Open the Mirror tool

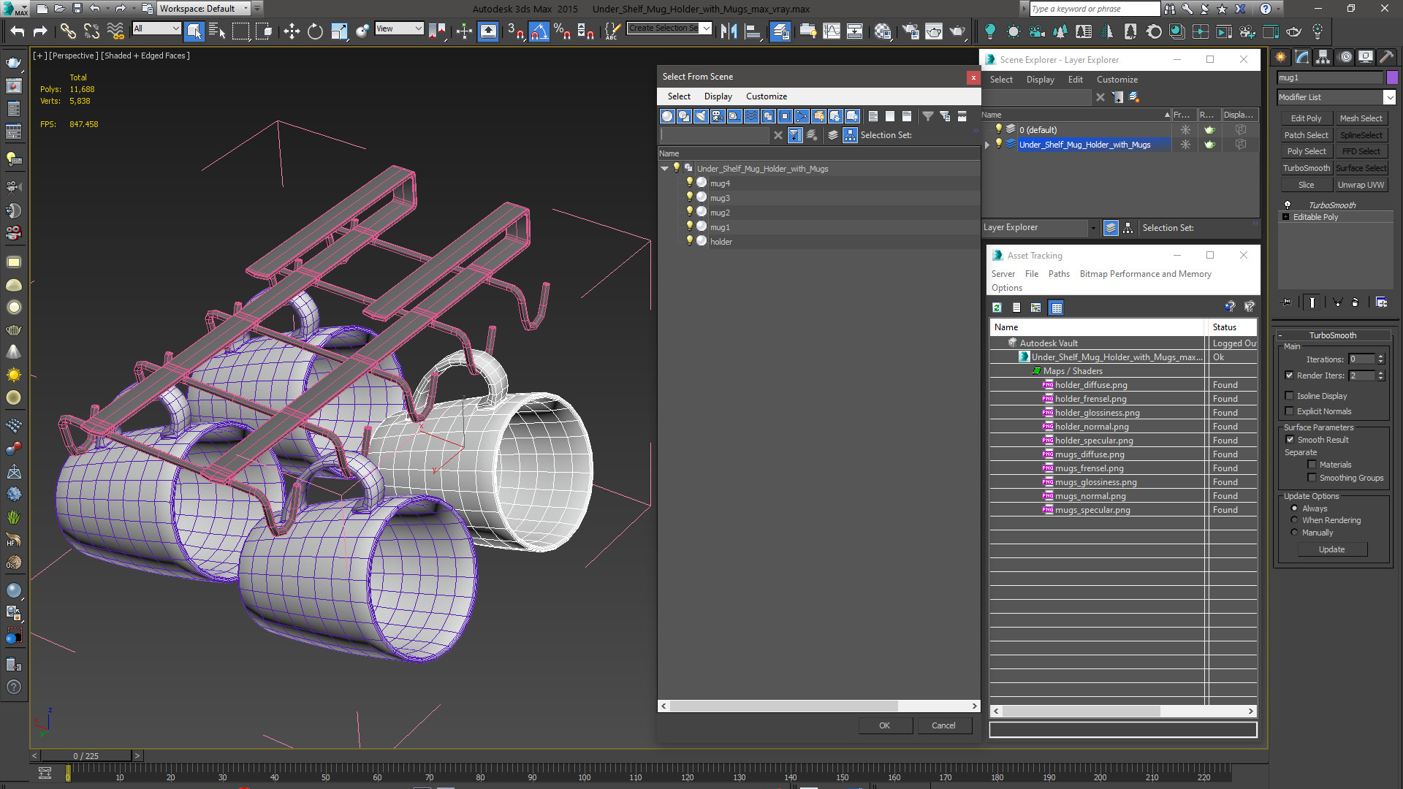click(729, 31)
